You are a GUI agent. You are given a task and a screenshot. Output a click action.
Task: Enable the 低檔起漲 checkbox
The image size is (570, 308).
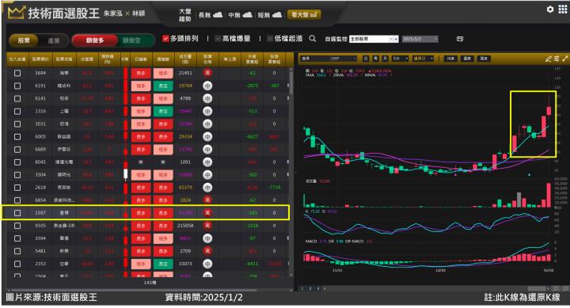pos(270,39)
